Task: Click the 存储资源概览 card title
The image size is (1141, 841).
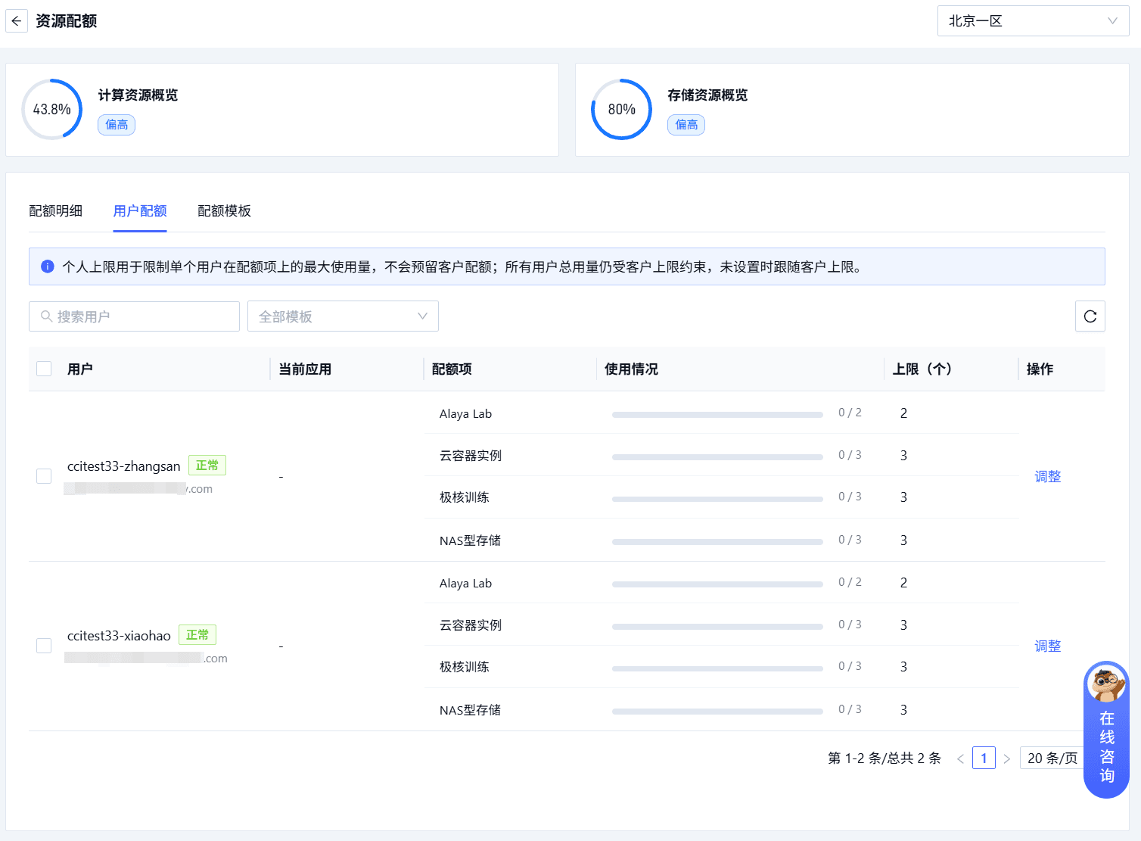Action: point(707,95)
